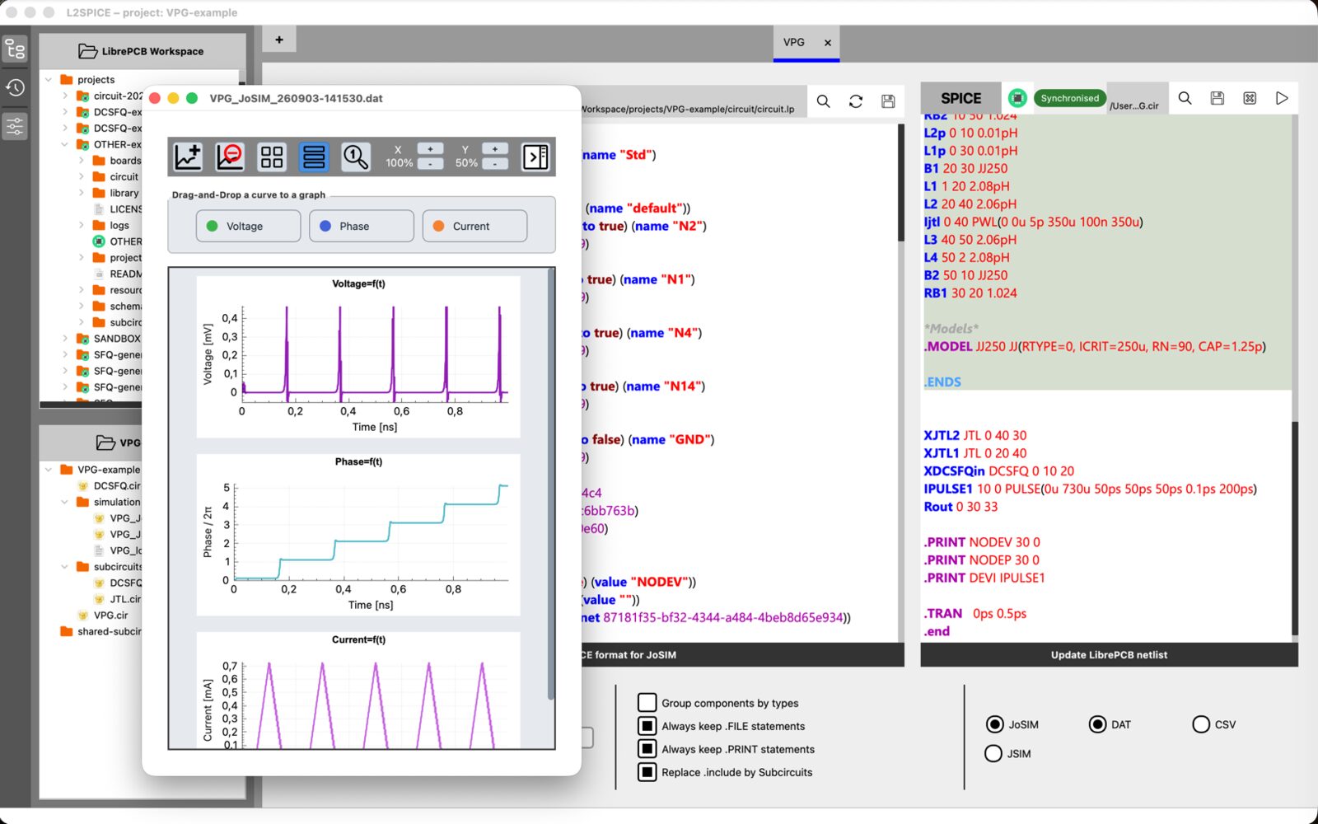Select stacked rows layout icon
Image resolution: width=1318 pixels, height=824 pixels.
[314, 157]
